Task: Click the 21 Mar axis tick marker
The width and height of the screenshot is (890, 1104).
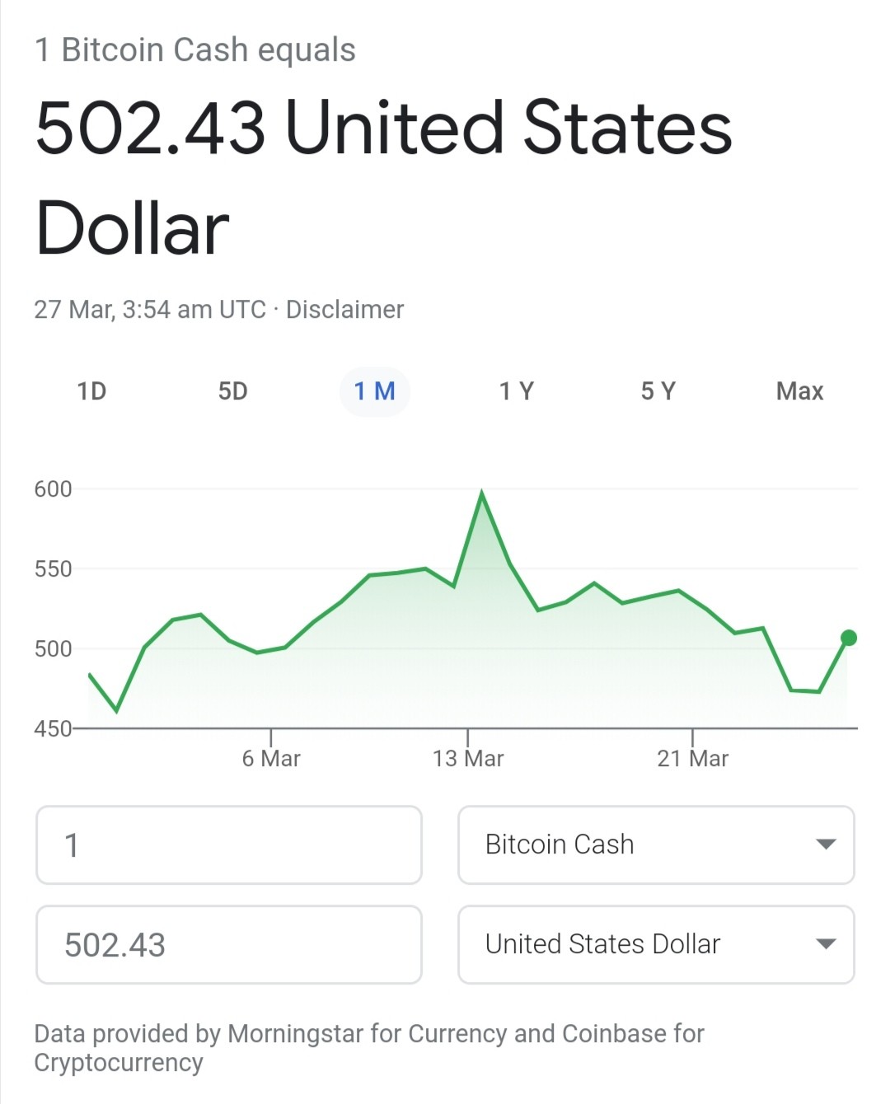Action: 692,737
